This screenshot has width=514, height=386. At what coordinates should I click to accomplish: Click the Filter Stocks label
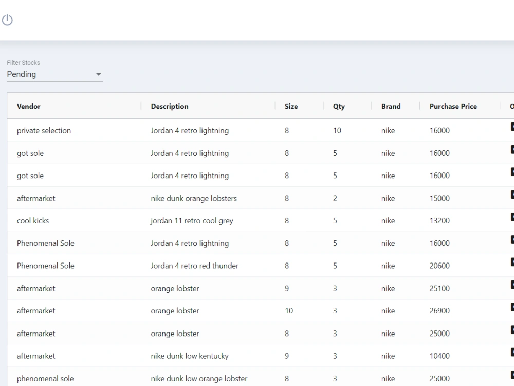[23, 63]
